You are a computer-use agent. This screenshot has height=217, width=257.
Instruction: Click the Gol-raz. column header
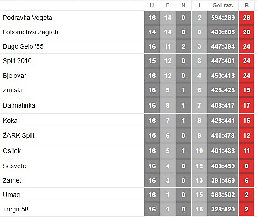pos(223,6)
